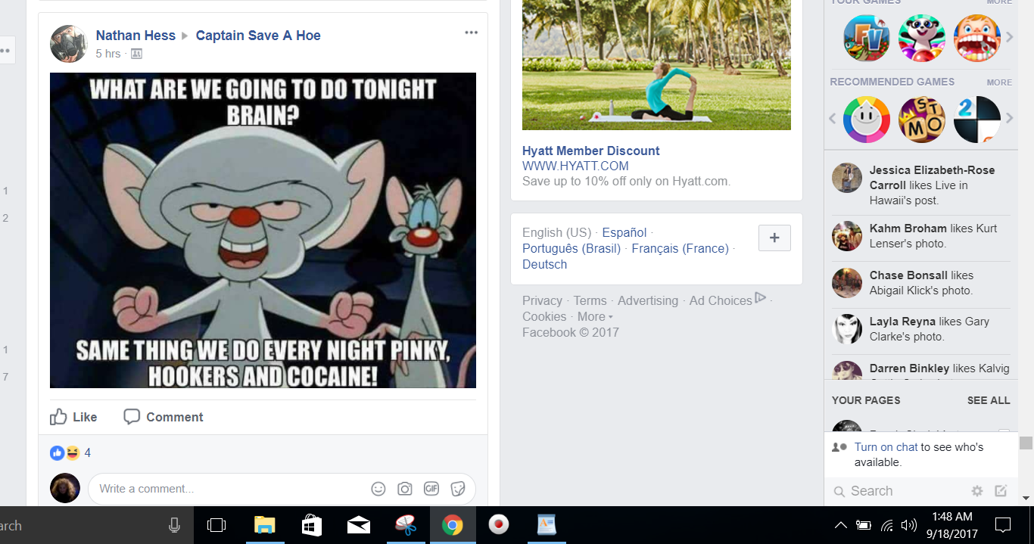Attach a photo using the camera icon
Viewport: 1034px width, 544px height.
[405, 489]
